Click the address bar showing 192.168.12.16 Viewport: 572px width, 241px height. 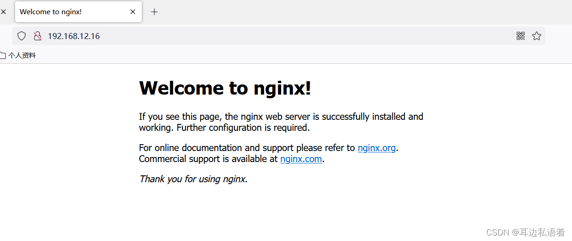pyautogui.click(x=280, y=36)
